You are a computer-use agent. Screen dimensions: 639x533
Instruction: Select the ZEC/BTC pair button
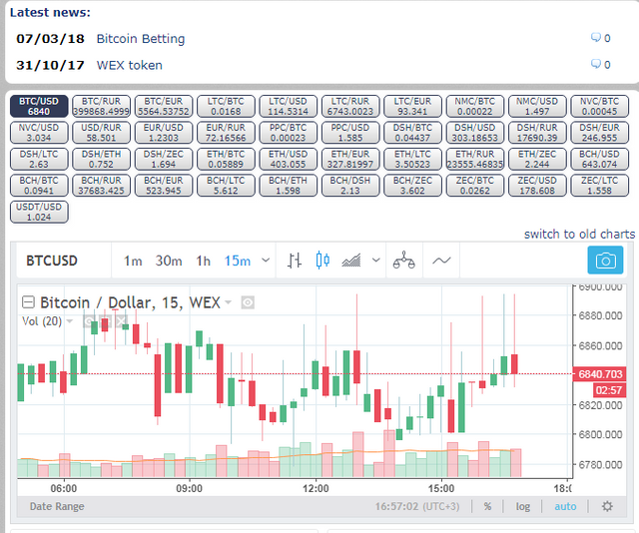pyautogui.click(x=475, y=186)
